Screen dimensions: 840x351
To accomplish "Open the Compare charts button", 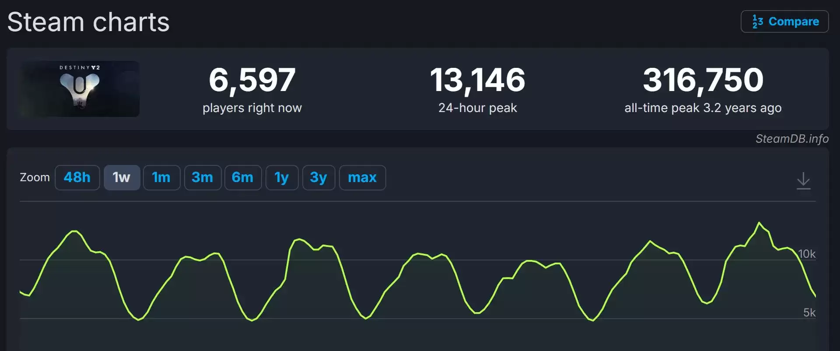I will click(x=784, y=21).
